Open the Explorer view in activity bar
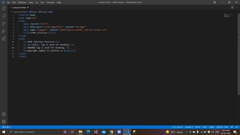This screenshot has height=135, width=240. (4, 8)
